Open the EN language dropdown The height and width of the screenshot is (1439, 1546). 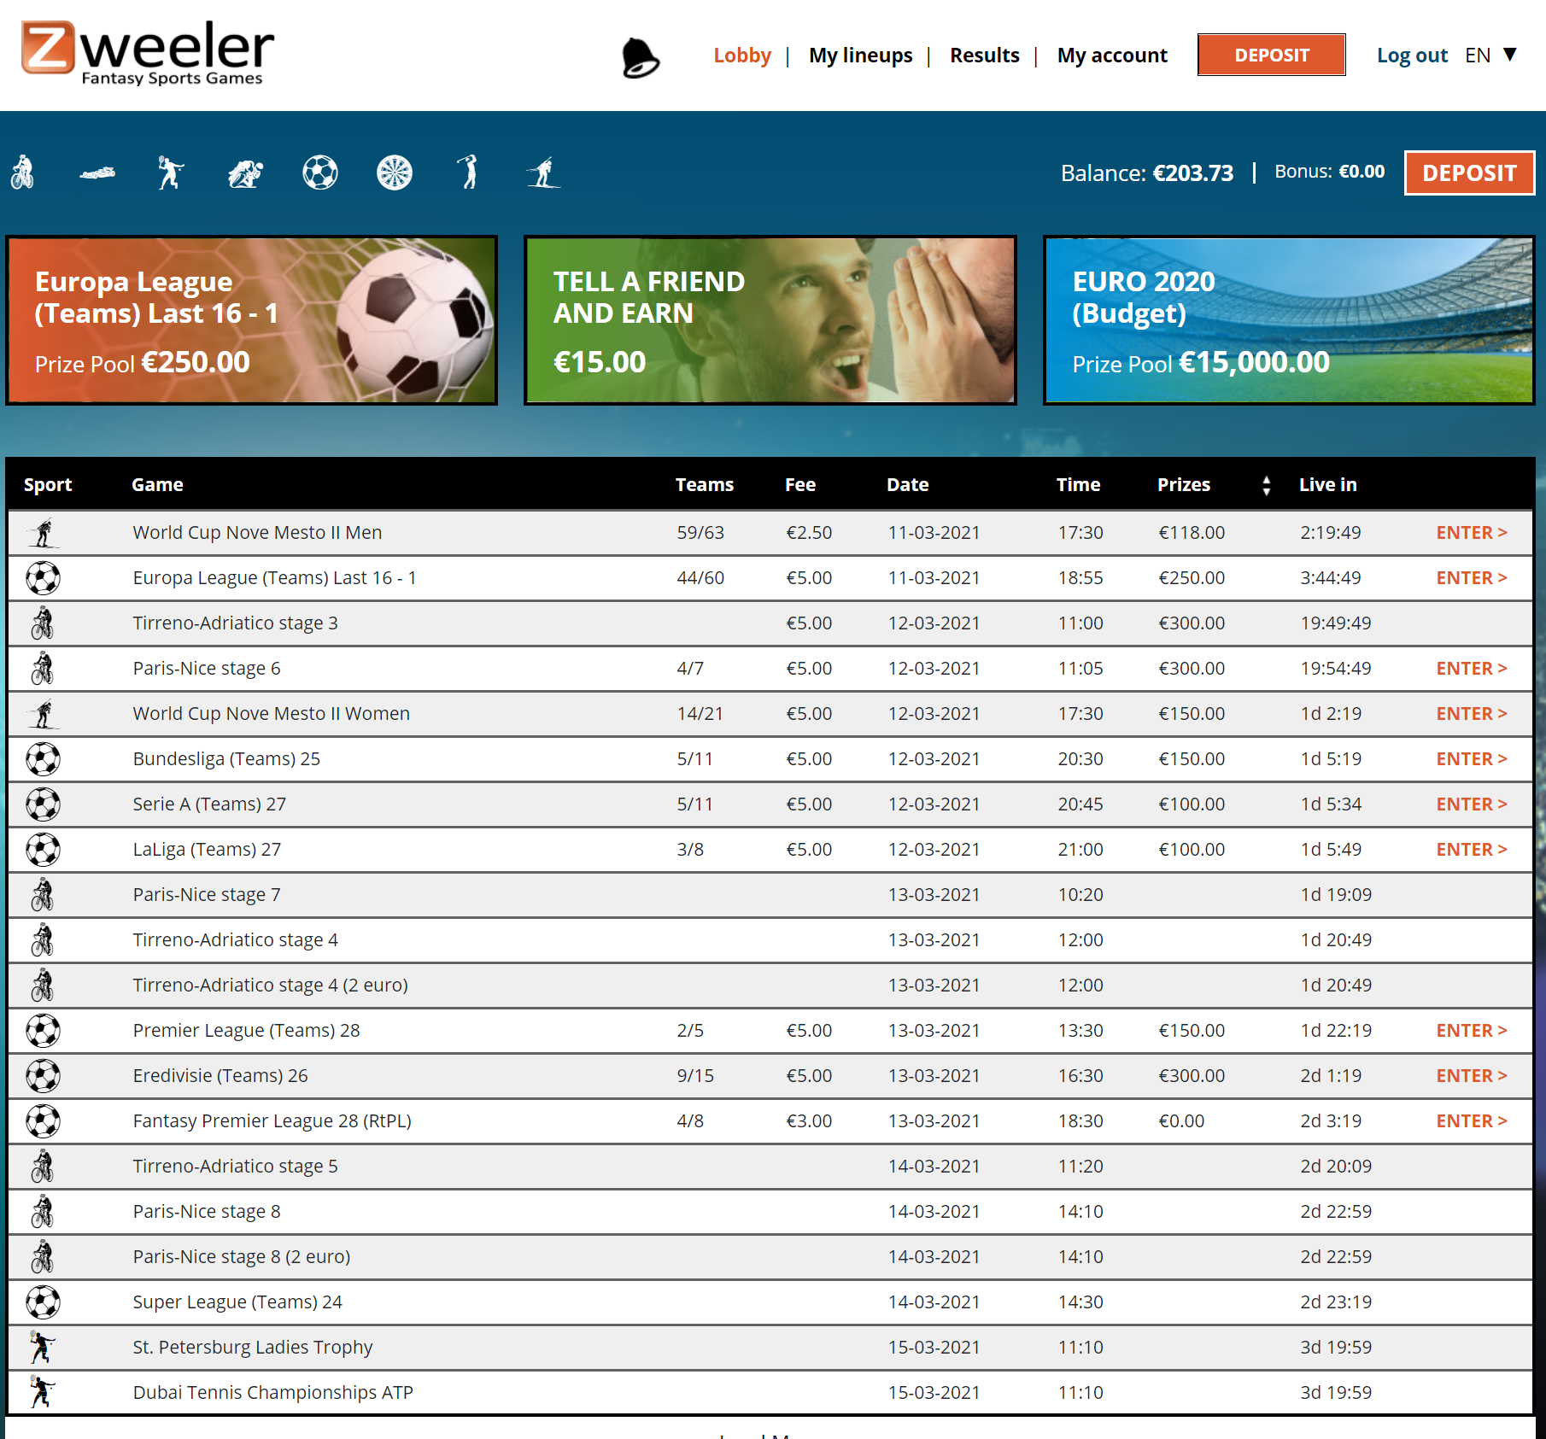pos(1486,55)
